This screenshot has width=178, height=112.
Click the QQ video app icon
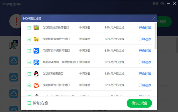[36, 28]
